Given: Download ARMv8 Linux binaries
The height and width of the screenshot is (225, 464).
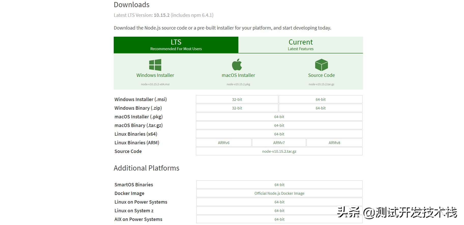Looking at the screenshot, I should (x=335, y=143).
